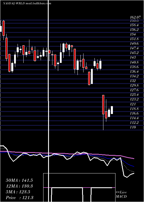Select the last white candle near 118.8
The image size is (144, 202).
click(112, 110)
